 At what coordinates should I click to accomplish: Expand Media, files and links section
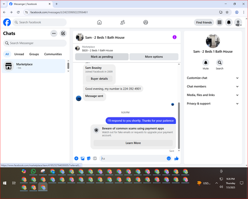pyautogui.click(x=213, y=95)
